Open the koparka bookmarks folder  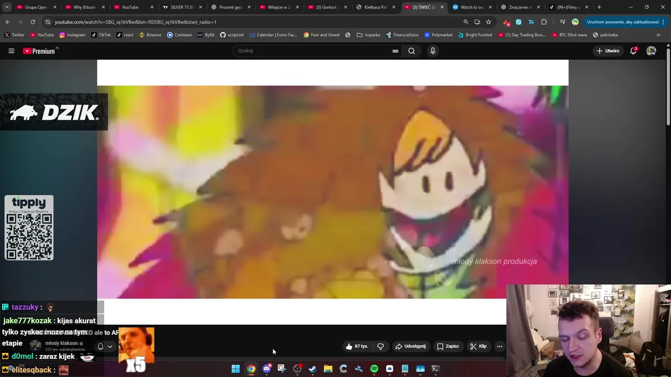click(x=369, y=35)
